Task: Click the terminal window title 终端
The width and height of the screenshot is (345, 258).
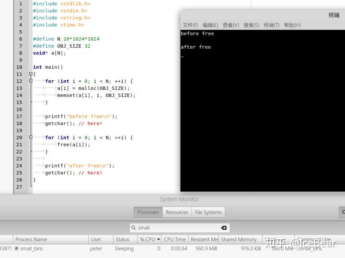Action: tap(334, 15)
